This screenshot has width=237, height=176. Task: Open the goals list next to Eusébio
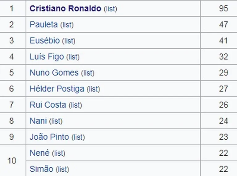click(x=69, y=41)
